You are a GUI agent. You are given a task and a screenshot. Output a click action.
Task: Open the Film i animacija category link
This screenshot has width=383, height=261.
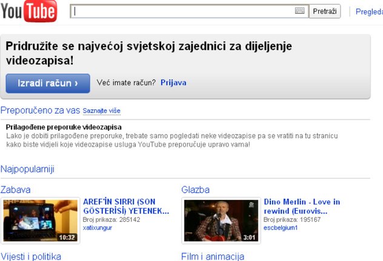(x=213, y=257)
